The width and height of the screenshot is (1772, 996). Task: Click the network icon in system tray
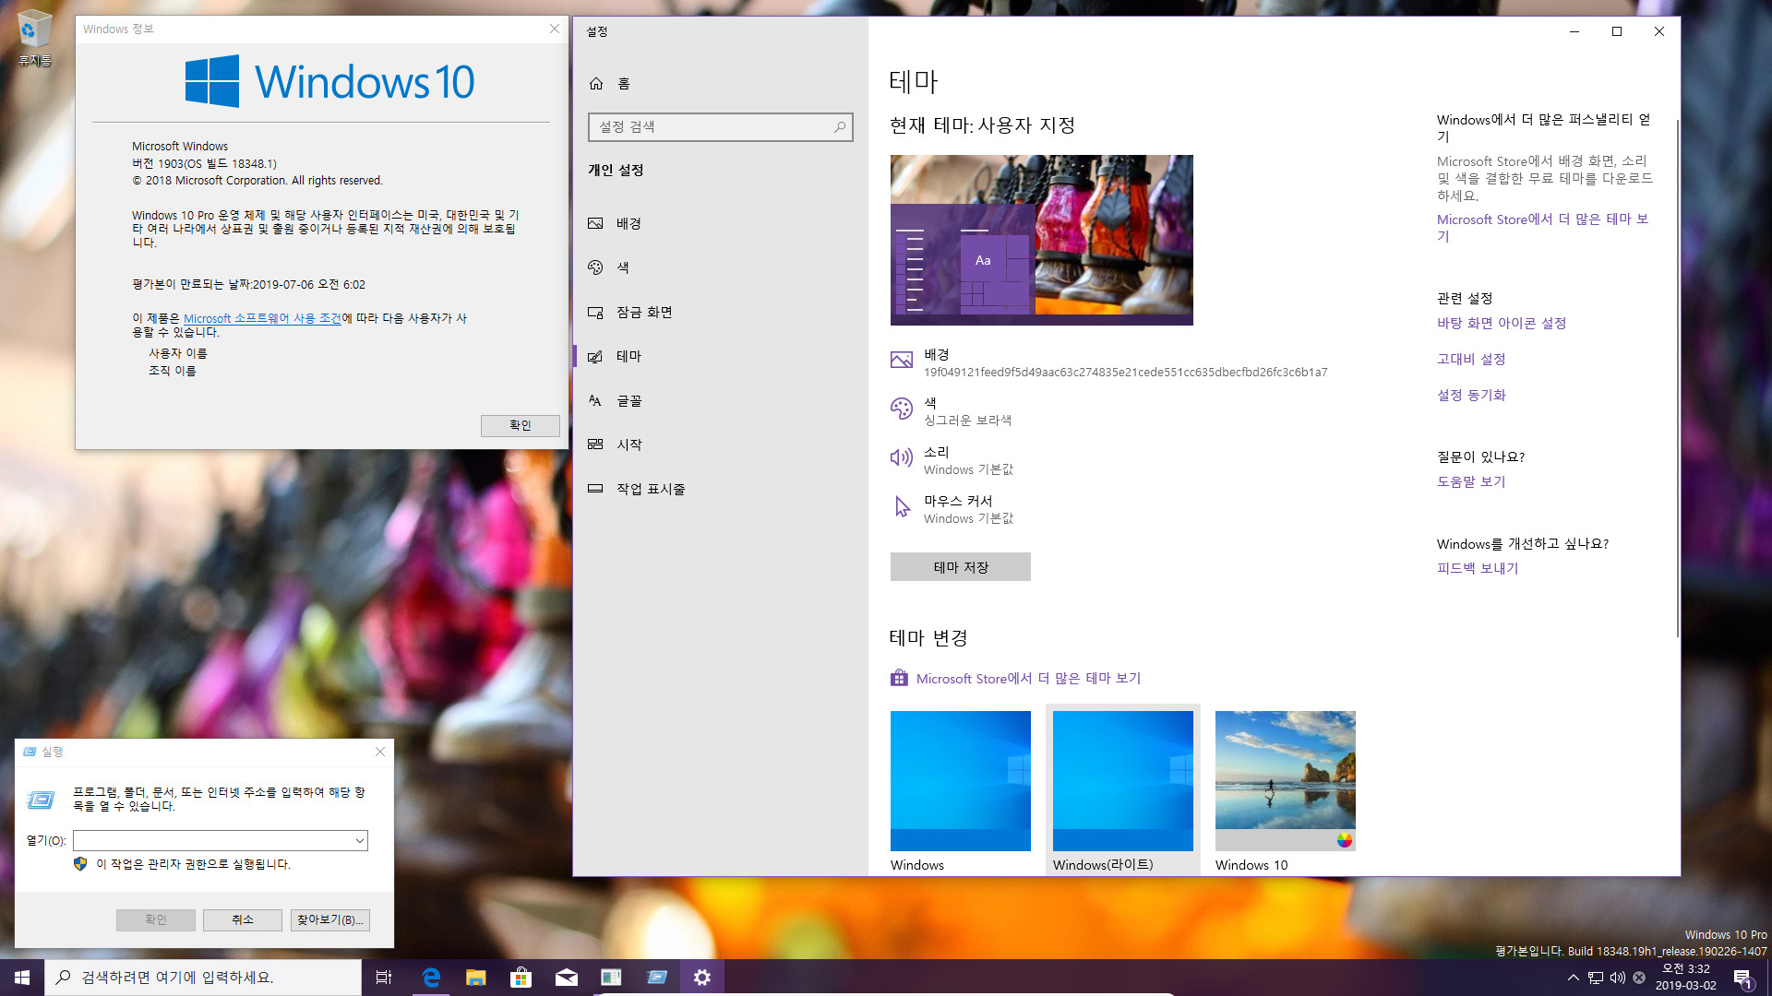(x=1595, y=978)
